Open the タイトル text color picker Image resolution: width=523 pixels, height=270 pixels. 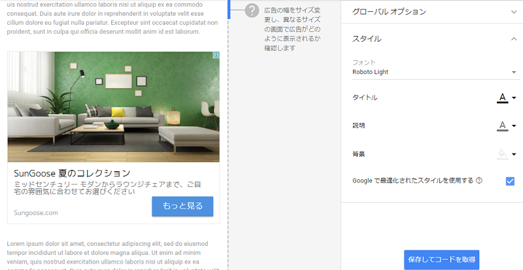pyautogui.click(x=502, y=98)
